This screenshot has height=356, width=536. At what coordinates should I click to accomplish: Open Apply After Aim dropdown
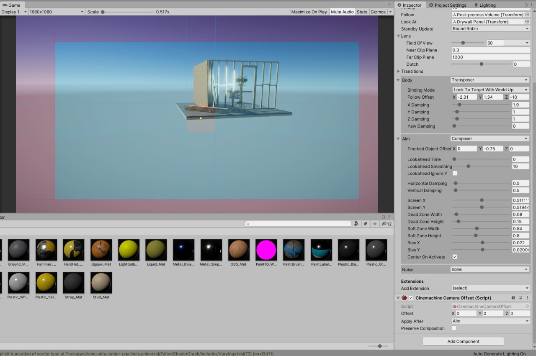pyautogui.click(x=491, y=321)
